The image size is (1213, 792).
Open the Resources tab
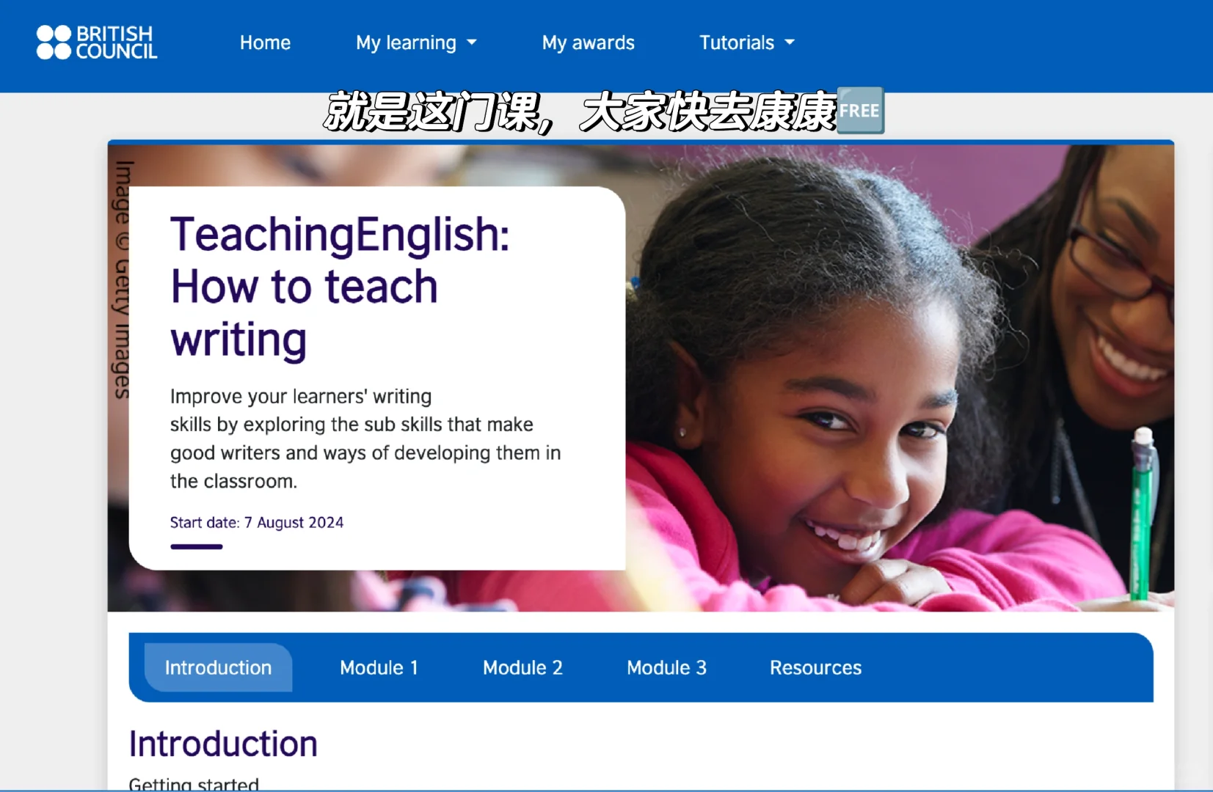pyautogui.click(x=815, y=667)
